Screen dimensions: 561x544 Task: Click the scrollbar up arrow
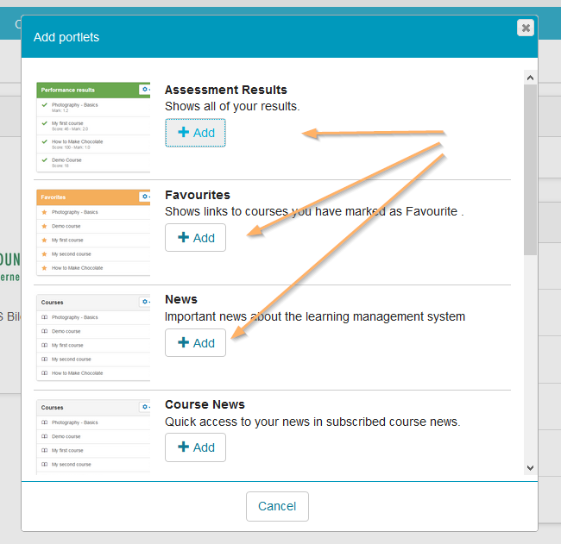[530, 78]
